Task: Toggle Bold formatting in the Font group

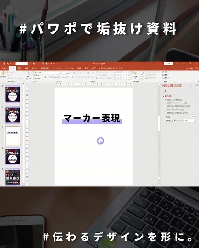Action: 45,77
